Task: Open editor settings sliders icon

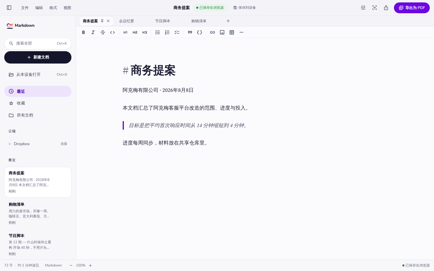Action: pyautogui.click(x=363, y=8)
